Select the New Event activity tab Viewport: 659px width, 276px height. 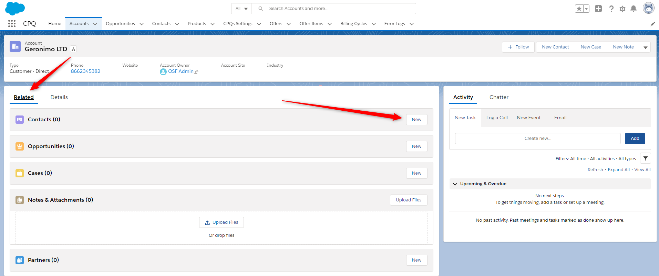coord(529,118)
